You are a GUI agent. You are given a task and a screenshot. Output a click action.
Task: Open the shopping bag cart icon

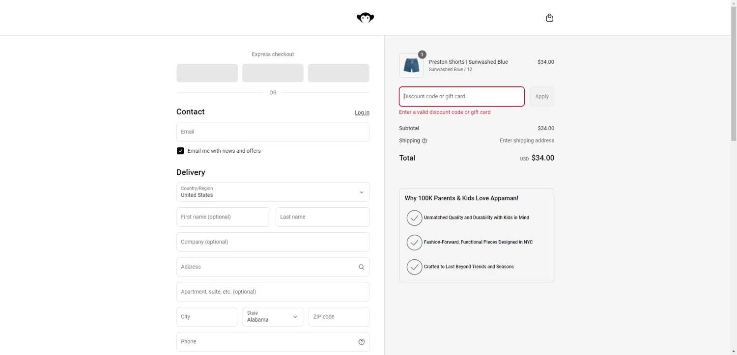(x=549, y=18)
